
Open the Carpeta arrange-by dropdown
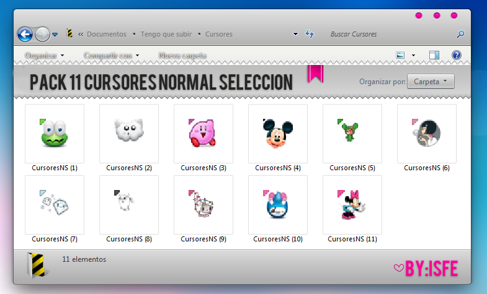click(431, 82)
